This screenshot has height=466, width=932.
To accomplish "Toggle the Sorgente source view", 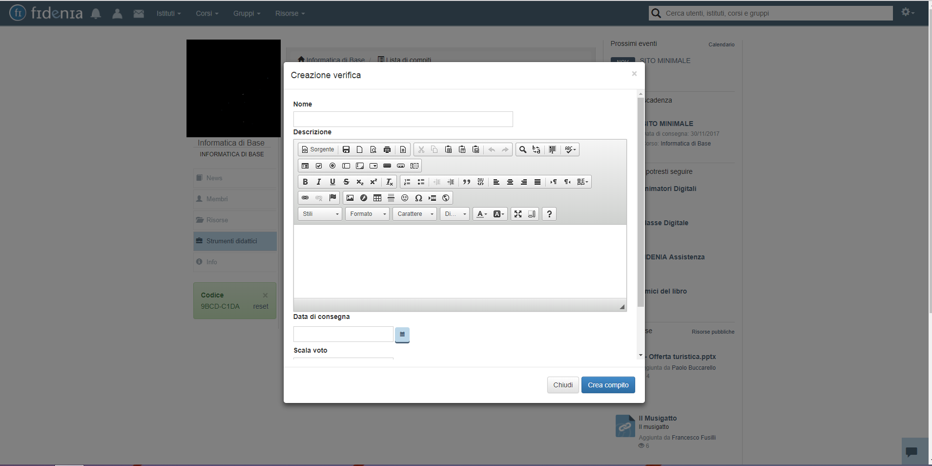I will [x=318, y=149].
